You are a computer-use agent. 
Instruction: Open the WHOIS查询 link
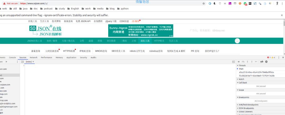101,51
